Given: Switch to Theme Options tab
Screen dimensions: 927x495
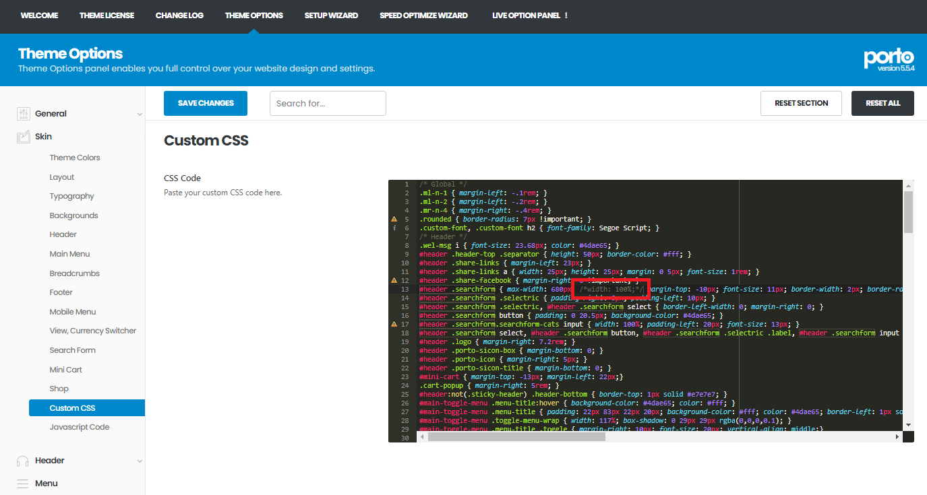Looking at the screenshot, I should point(254,15).
